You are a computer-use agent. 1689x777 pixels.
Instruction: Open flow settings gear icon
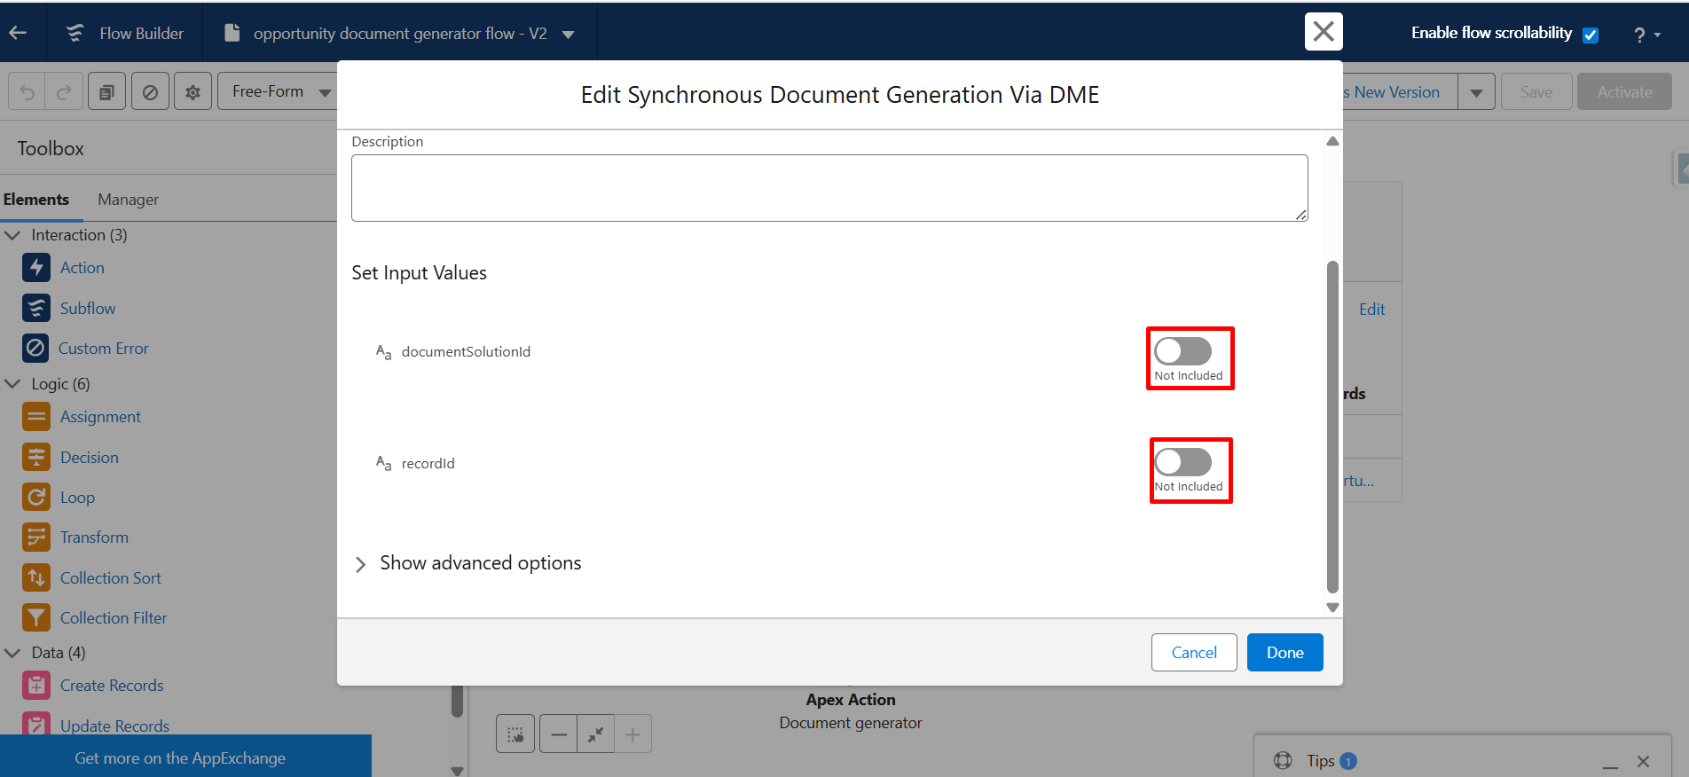point(192,92)
